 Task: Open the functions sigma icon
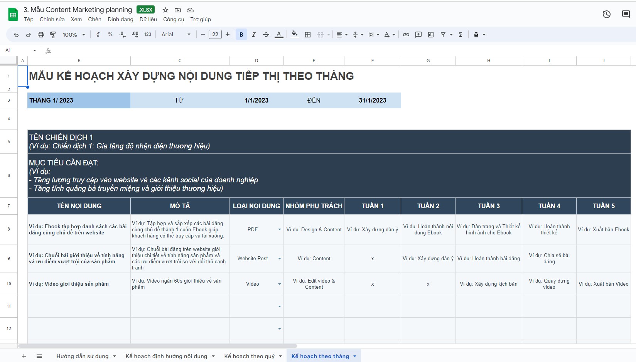(x=461, y=35)
